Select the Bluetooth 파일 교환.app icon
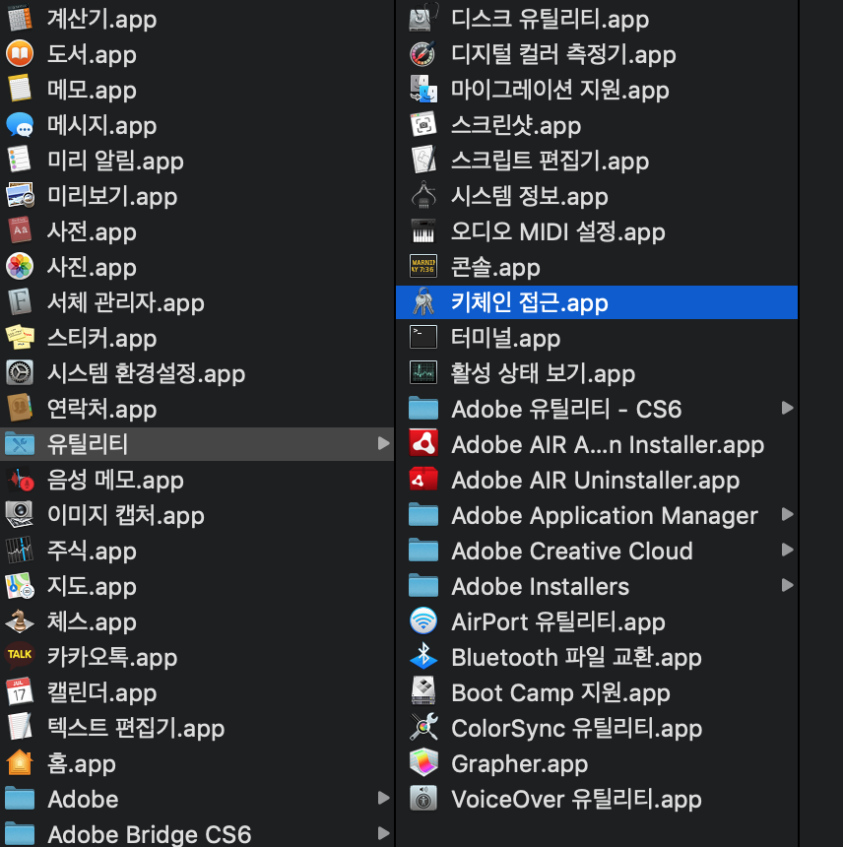The image size is (843, 847). (x=423, y=656)
